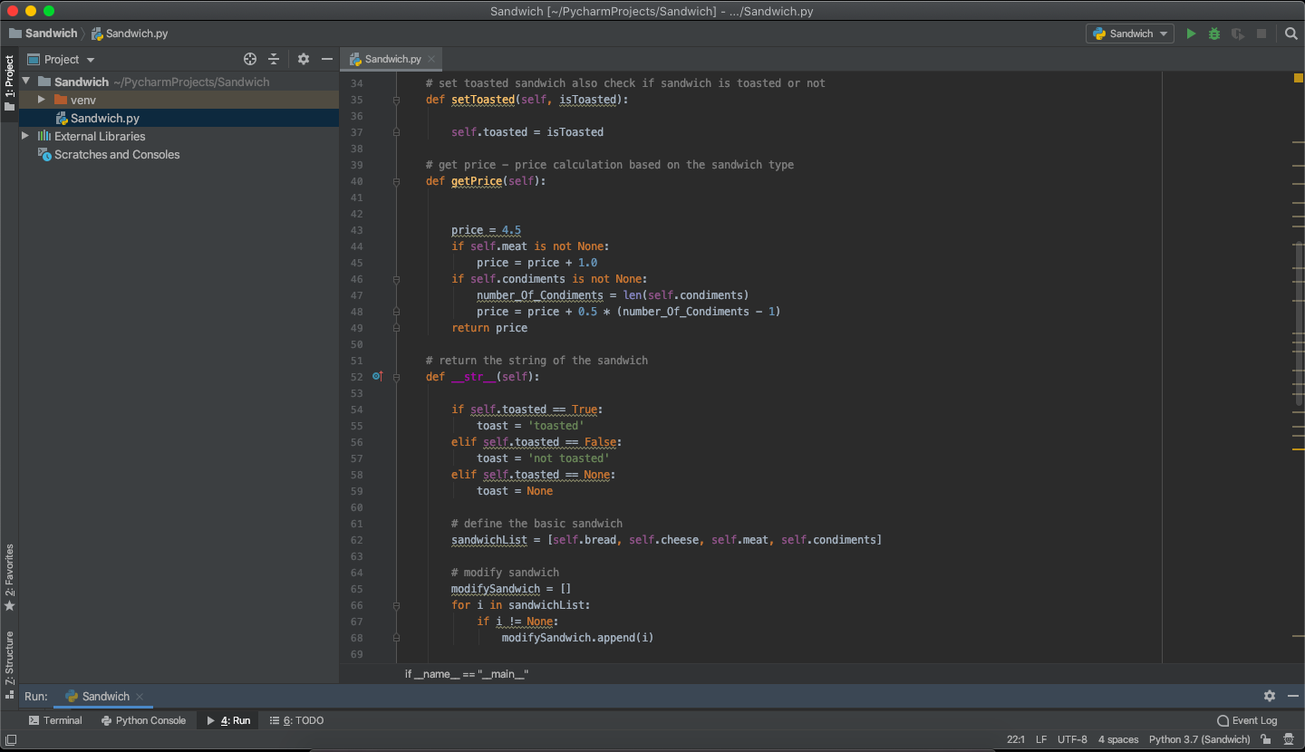Expand External Libraries node
Viewport: 1305px width, 752px height.
point(25,136)
